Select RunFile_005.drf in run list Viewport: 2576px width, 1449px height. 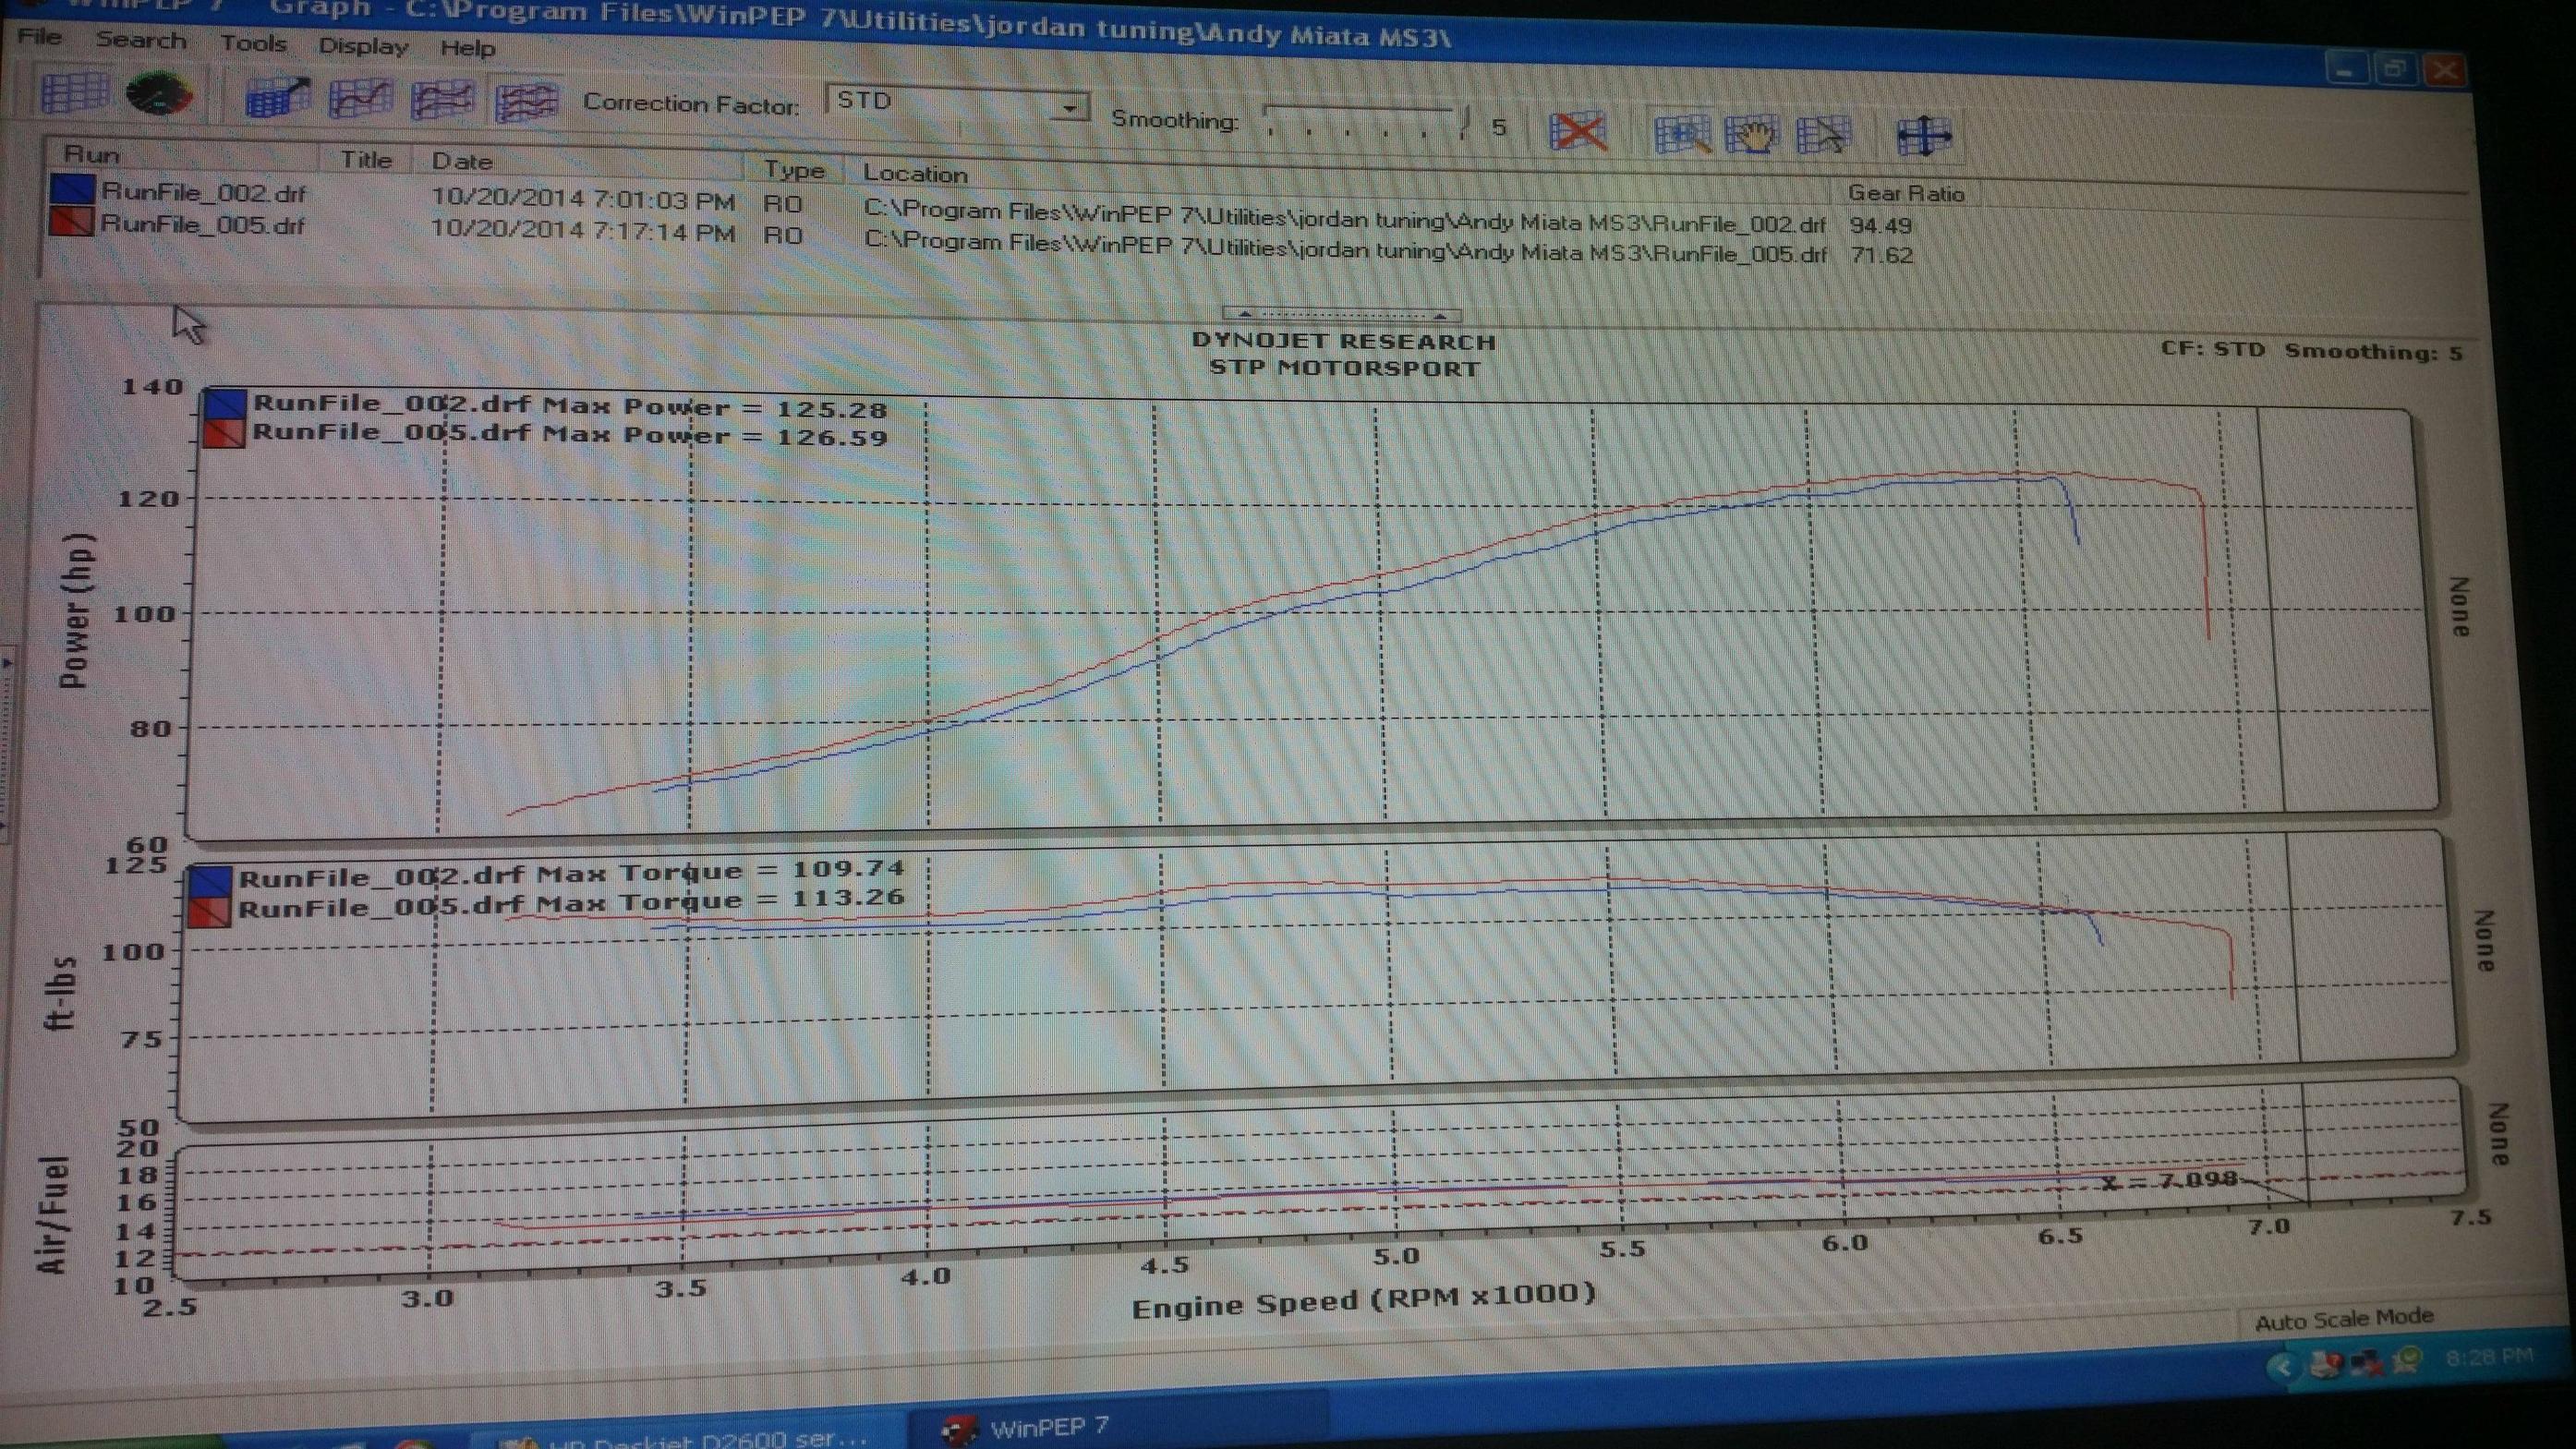[x=203, y=224]
